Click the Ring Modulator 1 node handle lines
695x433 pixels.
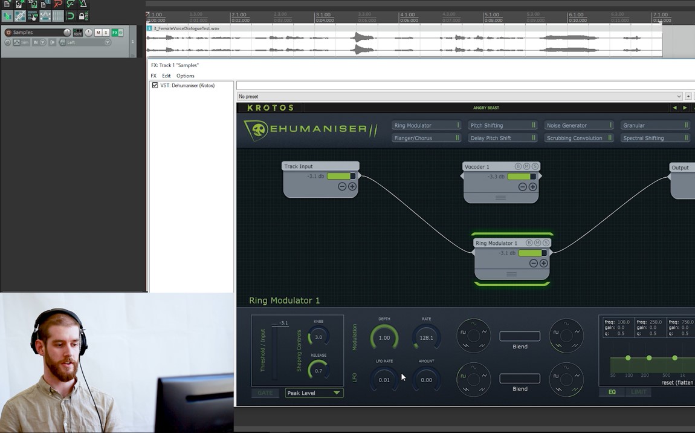(511, 274)
